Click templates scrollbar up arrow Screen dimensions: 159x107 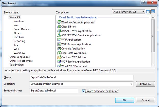pyautogui.click(x=153, y=17)
